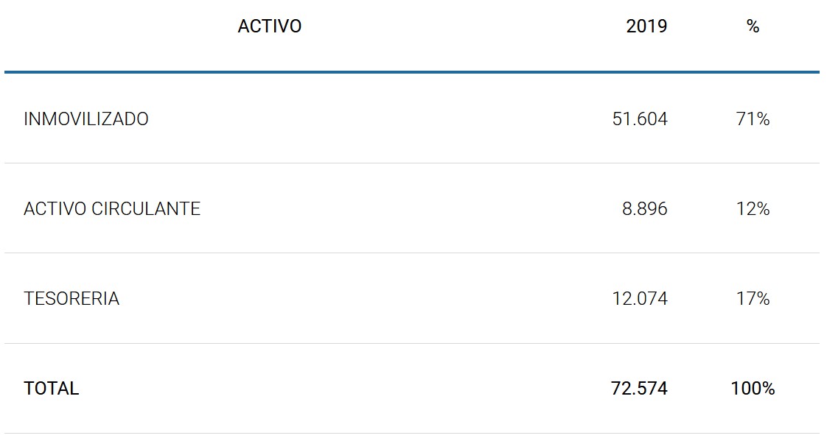Click the gray line below TESORERIA row
827x441 pixels.
411,343
